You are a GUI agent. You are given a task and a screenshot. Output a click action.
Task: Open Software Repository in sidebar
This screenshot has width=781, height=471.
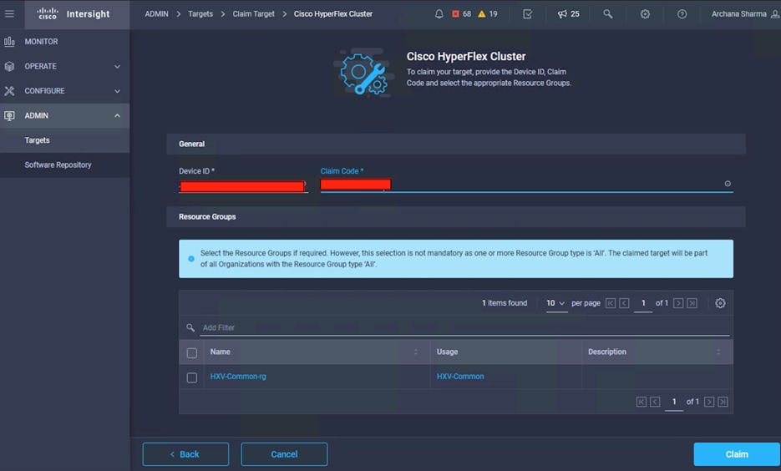(58, 165)
